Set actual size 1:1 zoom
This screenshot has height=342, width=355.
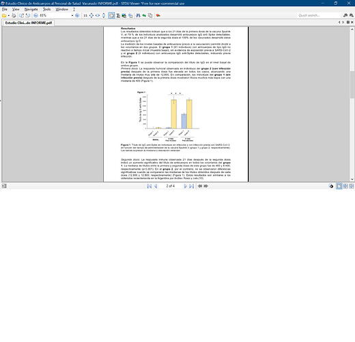[85, 16]
